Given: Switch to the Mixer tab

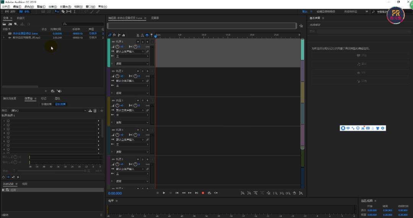Looking at the screenshot, I should 155,18.
